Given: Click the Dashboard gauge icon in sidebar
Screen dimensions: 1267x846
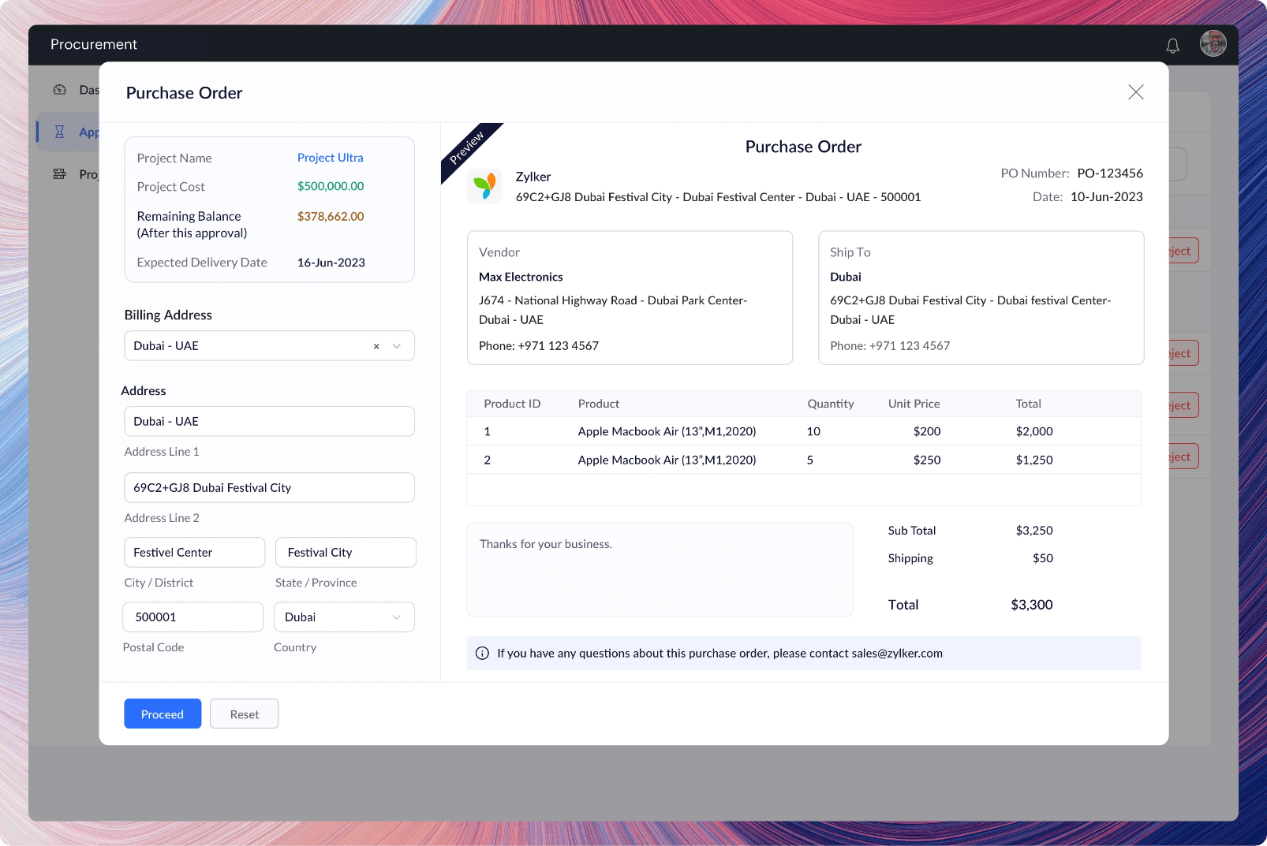Looking at the screenshot, I should [x=60, y=90].
